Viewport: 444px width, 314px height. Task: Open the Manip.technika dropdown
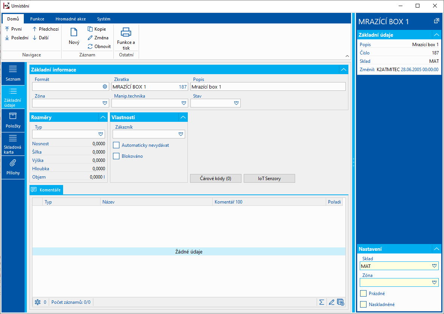184,103
